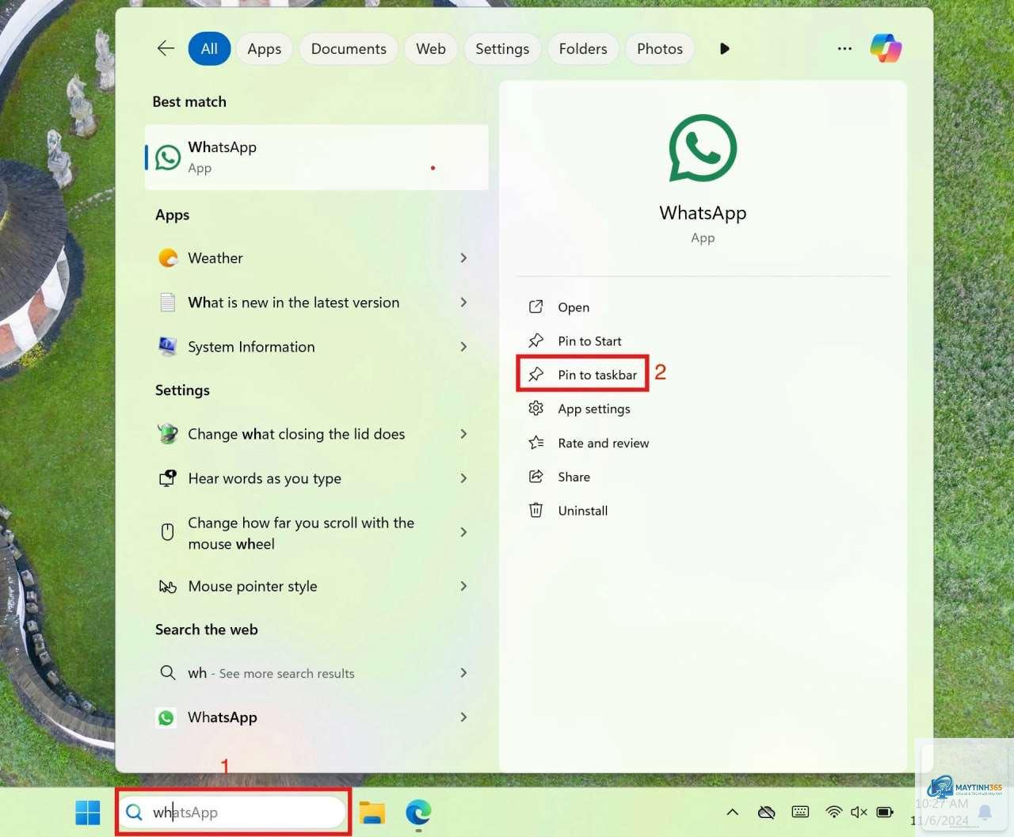The height and width of the screenshot is (837, 1014).
Task: Switch to the Settings filter tab
Action: click(x=502, y=48)
